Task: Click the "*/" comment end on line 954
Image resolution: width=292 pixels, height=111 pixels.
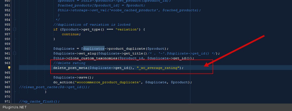Action: 57,20
